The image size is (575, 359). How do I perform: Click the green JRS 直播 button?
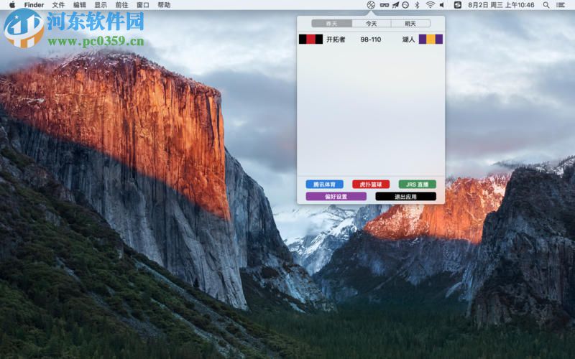pyautogui.click(x=418, y=185)
